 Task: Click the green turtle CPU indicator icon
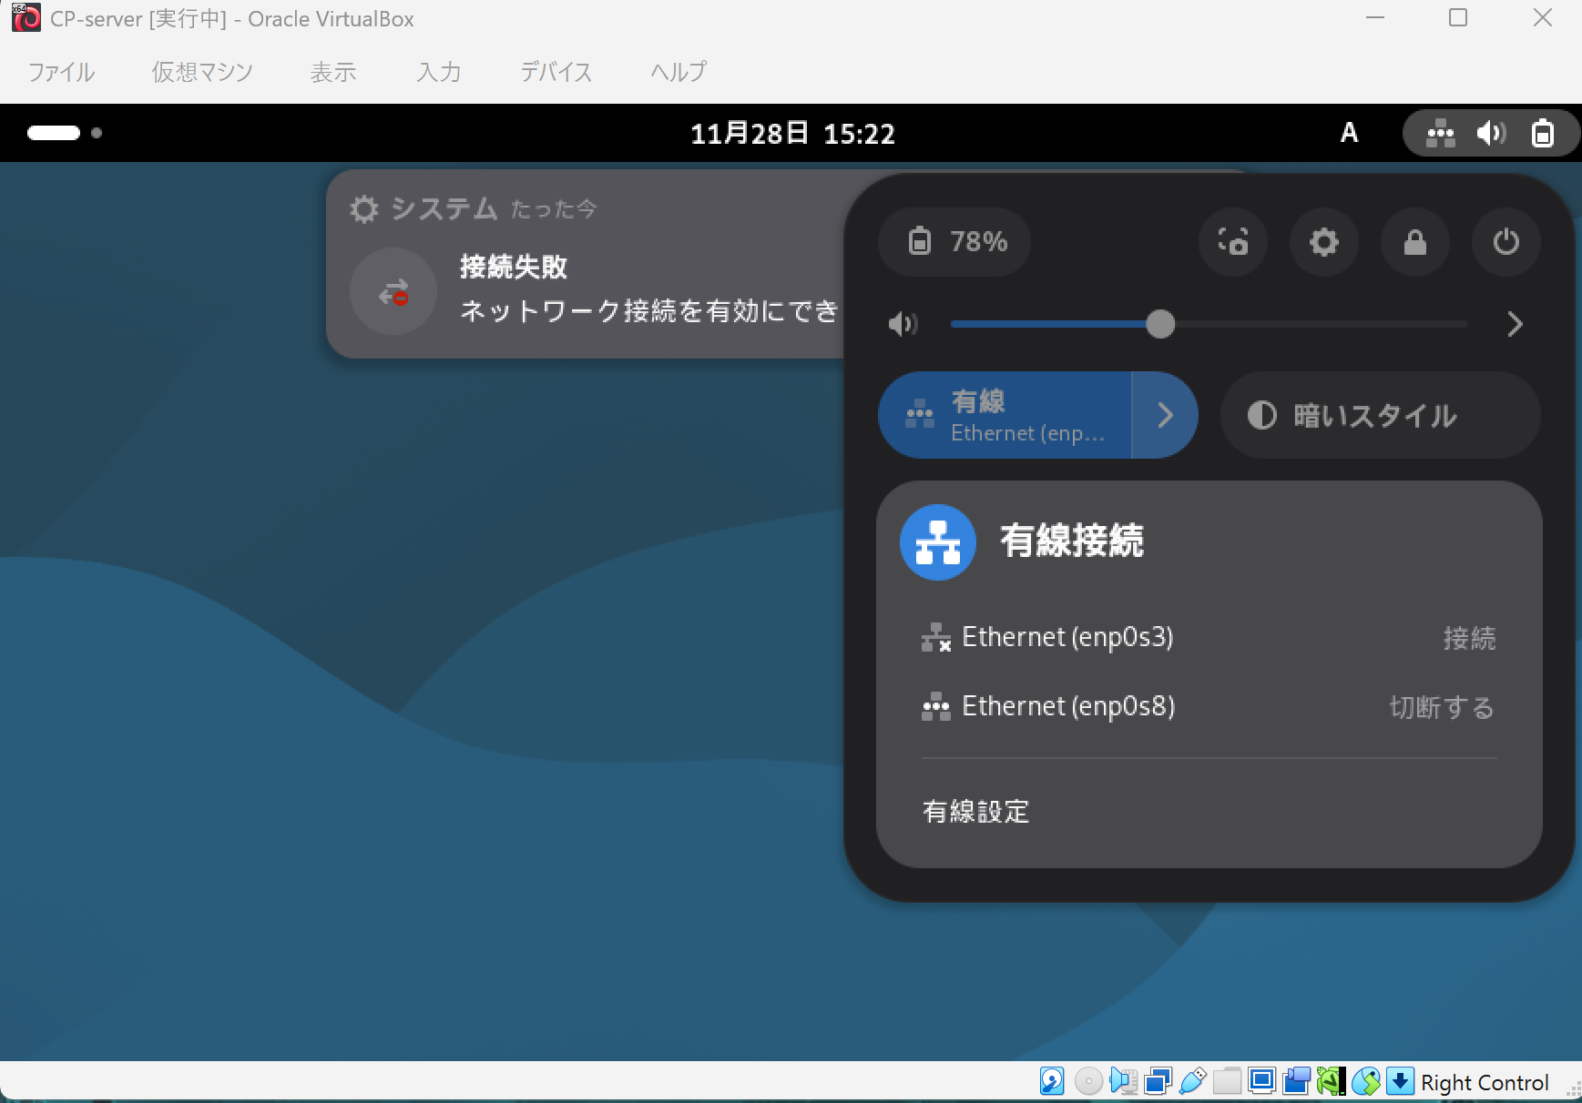pyautogui.click(x=1331, y=1081)
